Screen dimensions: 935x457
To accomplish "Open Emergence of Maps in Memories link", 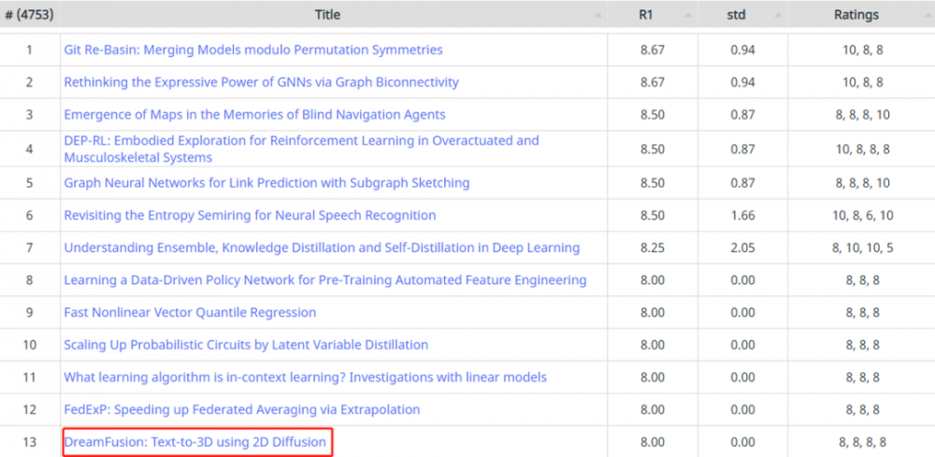I will click(x=254, y=114).
